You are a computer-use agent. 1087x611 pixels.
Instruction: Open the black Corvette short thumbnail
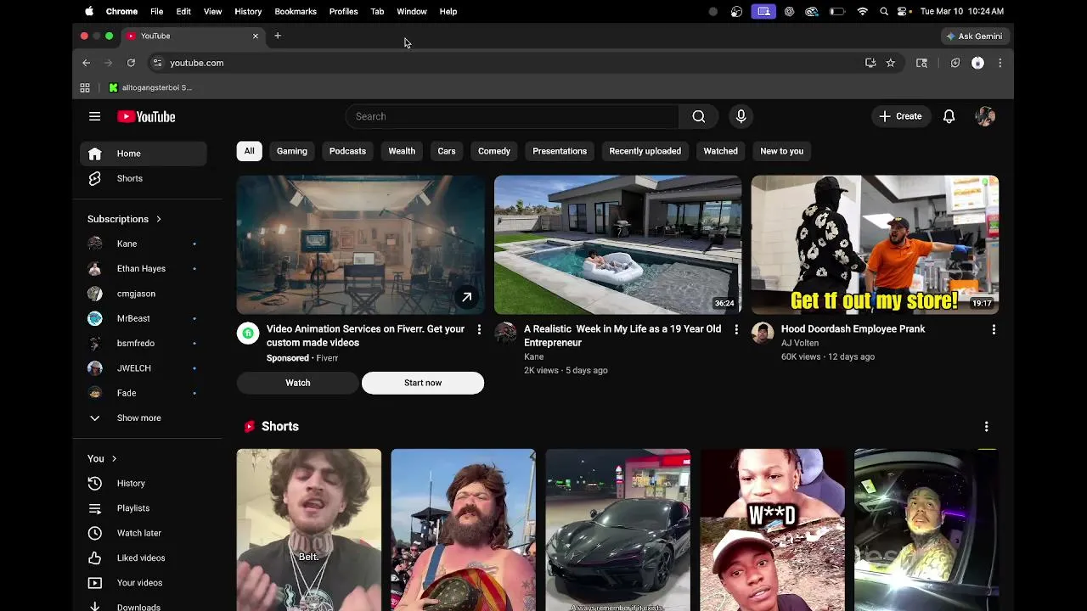point(617,530)
